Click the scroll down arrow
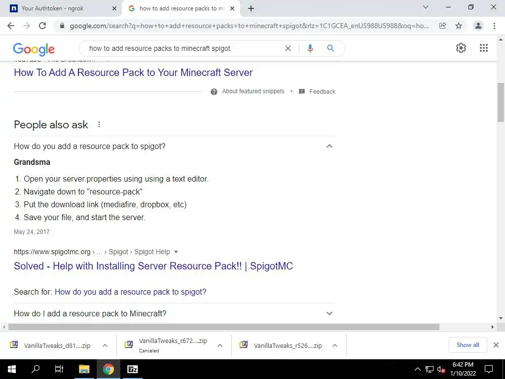505x379 pixels. pos(501,318)
